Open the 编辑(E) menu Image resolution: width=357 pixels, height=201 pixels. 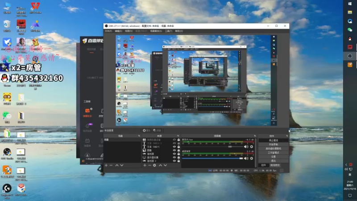pyautogui.click(x=118, y=31)
